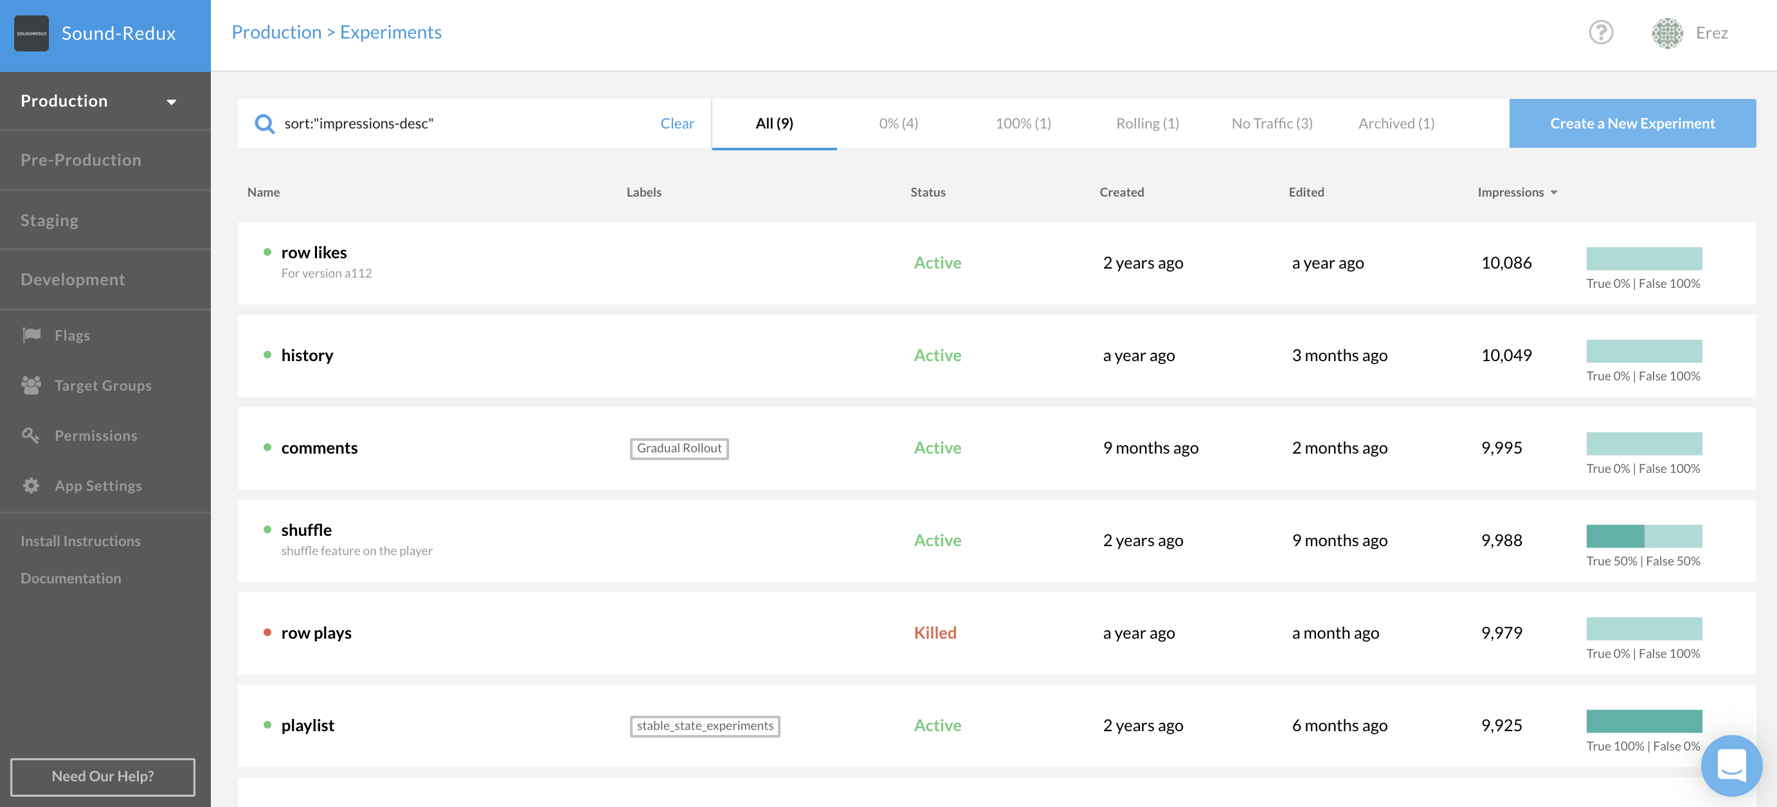Open the row plays experiment
Viewport: 1777px width, 807px height.
point(316,633)
